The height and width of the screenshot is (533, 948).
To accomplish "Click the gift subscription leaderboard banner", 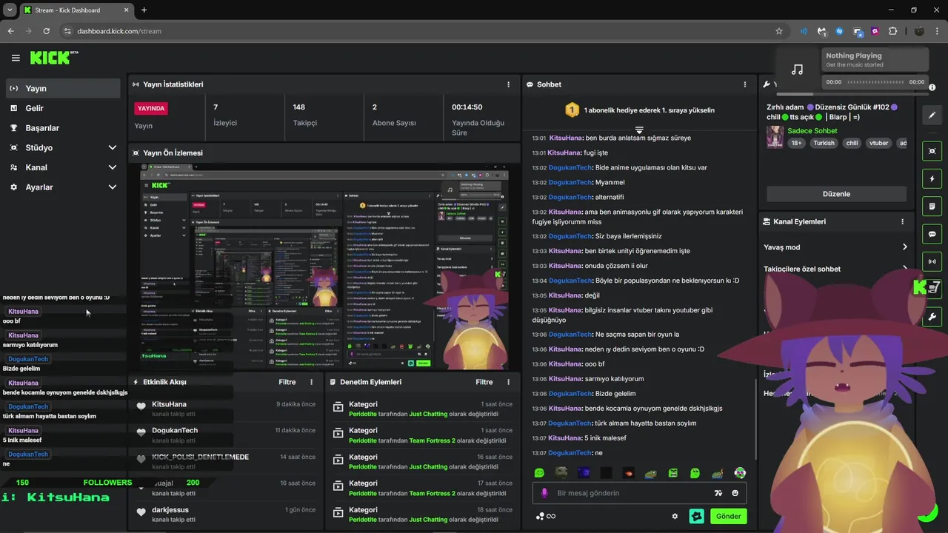I will point(639,110).
